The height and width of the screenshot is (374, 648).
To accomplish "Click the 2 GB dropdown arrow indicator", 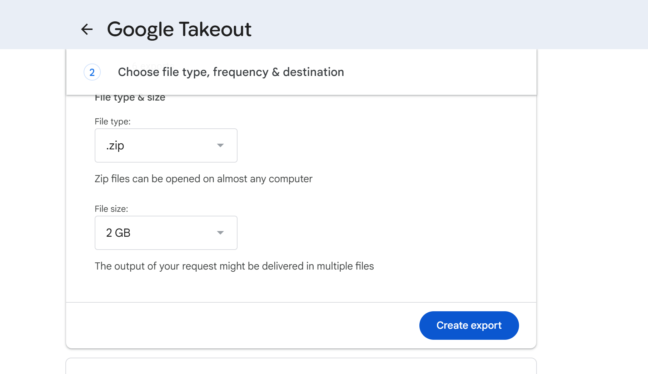I will click(220, 233).
